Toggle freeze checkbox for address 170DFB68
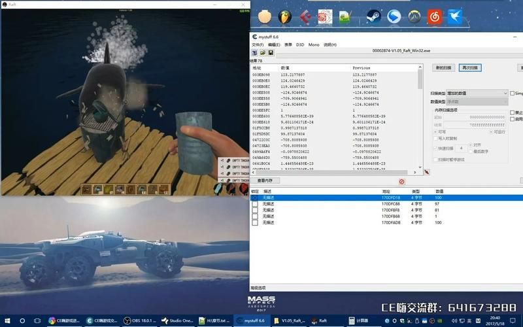 [255, 216]
